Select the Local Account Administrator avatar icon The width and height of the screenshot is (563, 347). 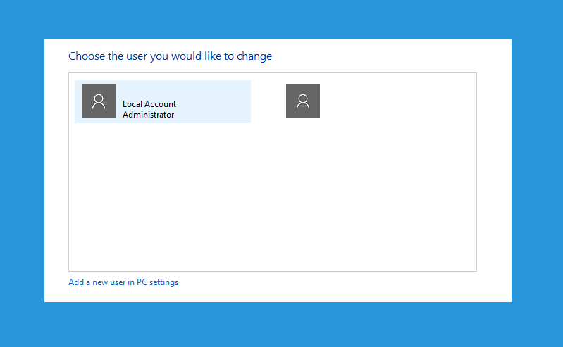coord(99,101)
